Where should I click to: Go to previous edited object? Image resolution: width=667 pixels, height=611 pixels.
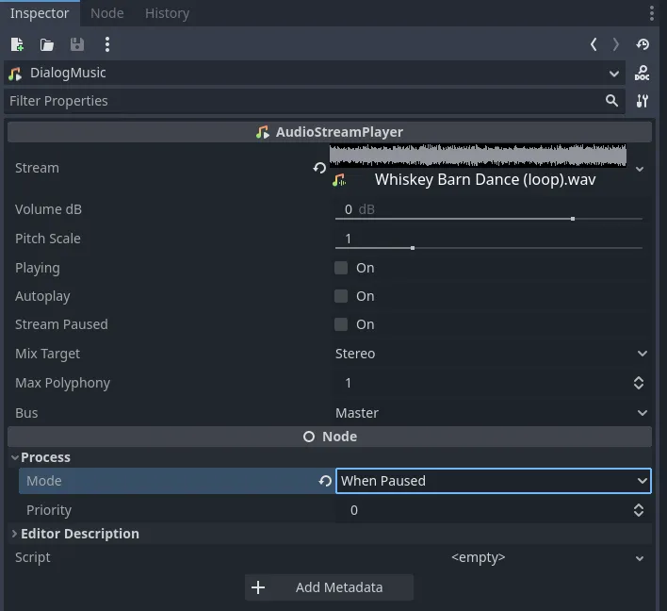pos(594,44)
